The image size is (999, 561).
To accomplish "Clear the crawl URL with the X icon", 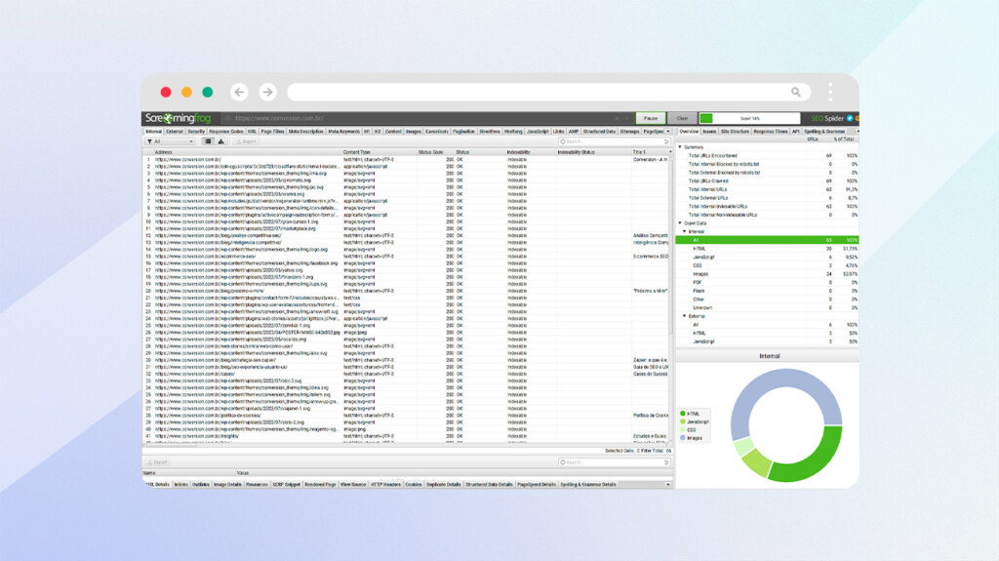I will 617,119.
